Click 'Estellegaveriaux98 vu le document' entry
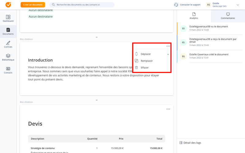245x153 pixels. coord(209,27)
